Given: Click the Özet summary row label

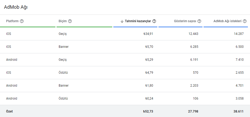Looking at the screenshot, I should tap(9, 111).
